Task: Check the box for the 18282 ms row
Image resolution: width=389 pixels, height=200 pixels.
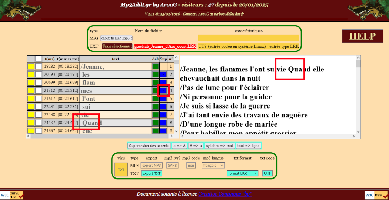Action: (39, 67)
